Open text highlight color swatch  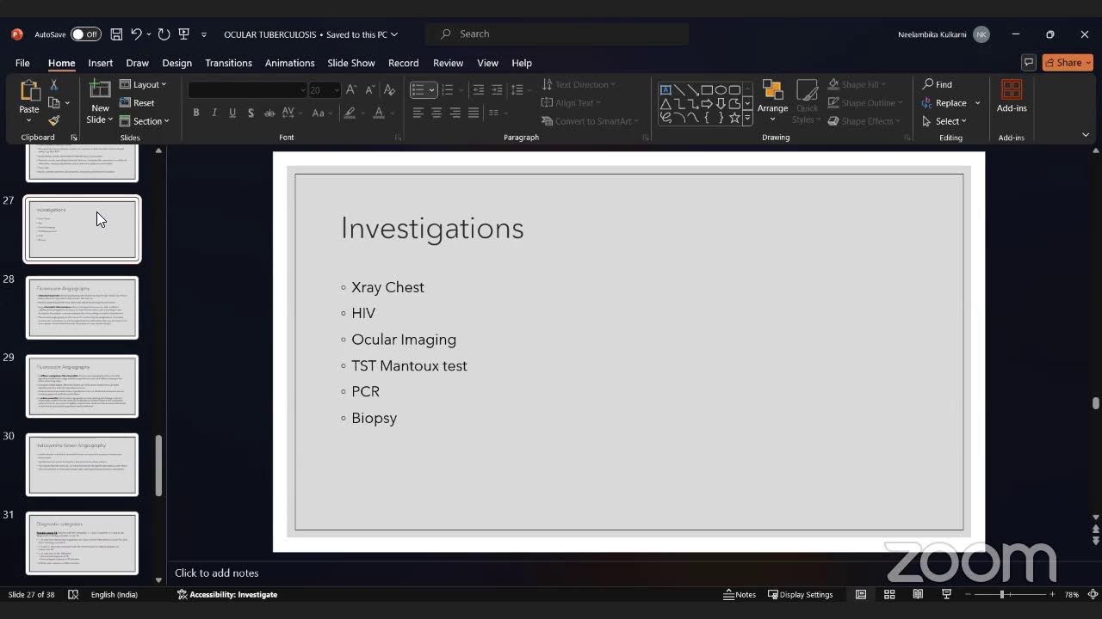click(x=350, y=113)
